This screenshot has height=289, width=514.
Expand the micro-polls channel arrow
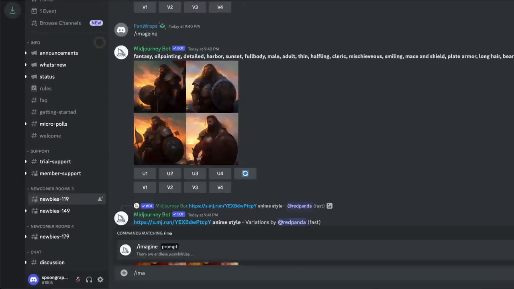26,124
